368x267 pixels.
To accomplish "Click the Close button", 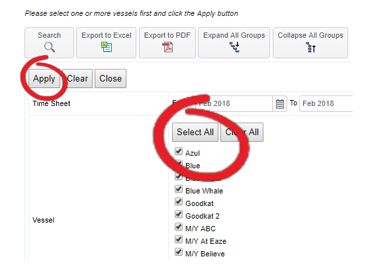I will click(111, 78).
